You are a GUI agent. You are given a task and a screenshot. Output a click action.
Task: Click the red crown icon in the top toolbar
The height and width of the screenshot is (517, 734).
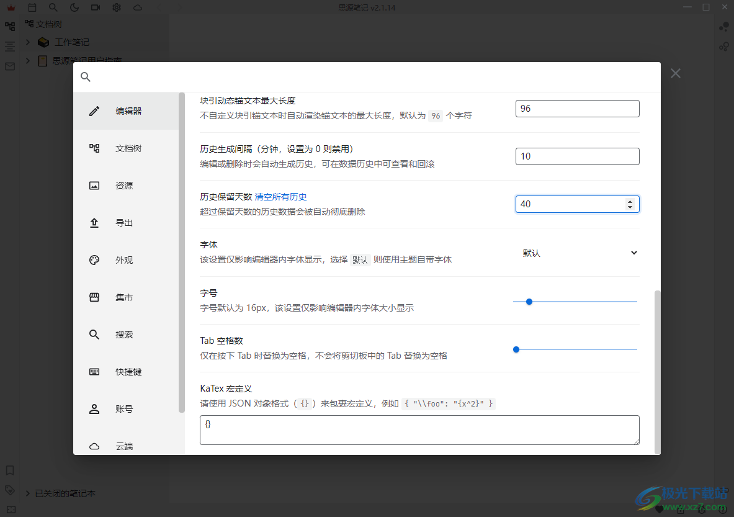click(x=11, y=7)
